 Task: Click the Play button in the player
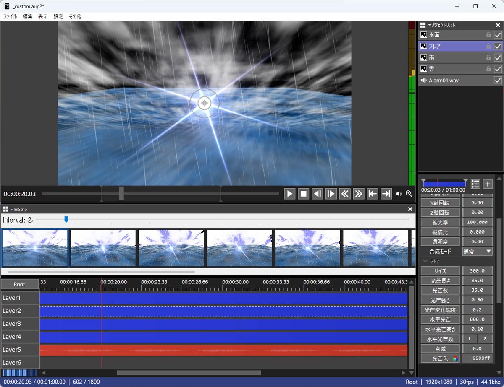[x=290, y=194]
